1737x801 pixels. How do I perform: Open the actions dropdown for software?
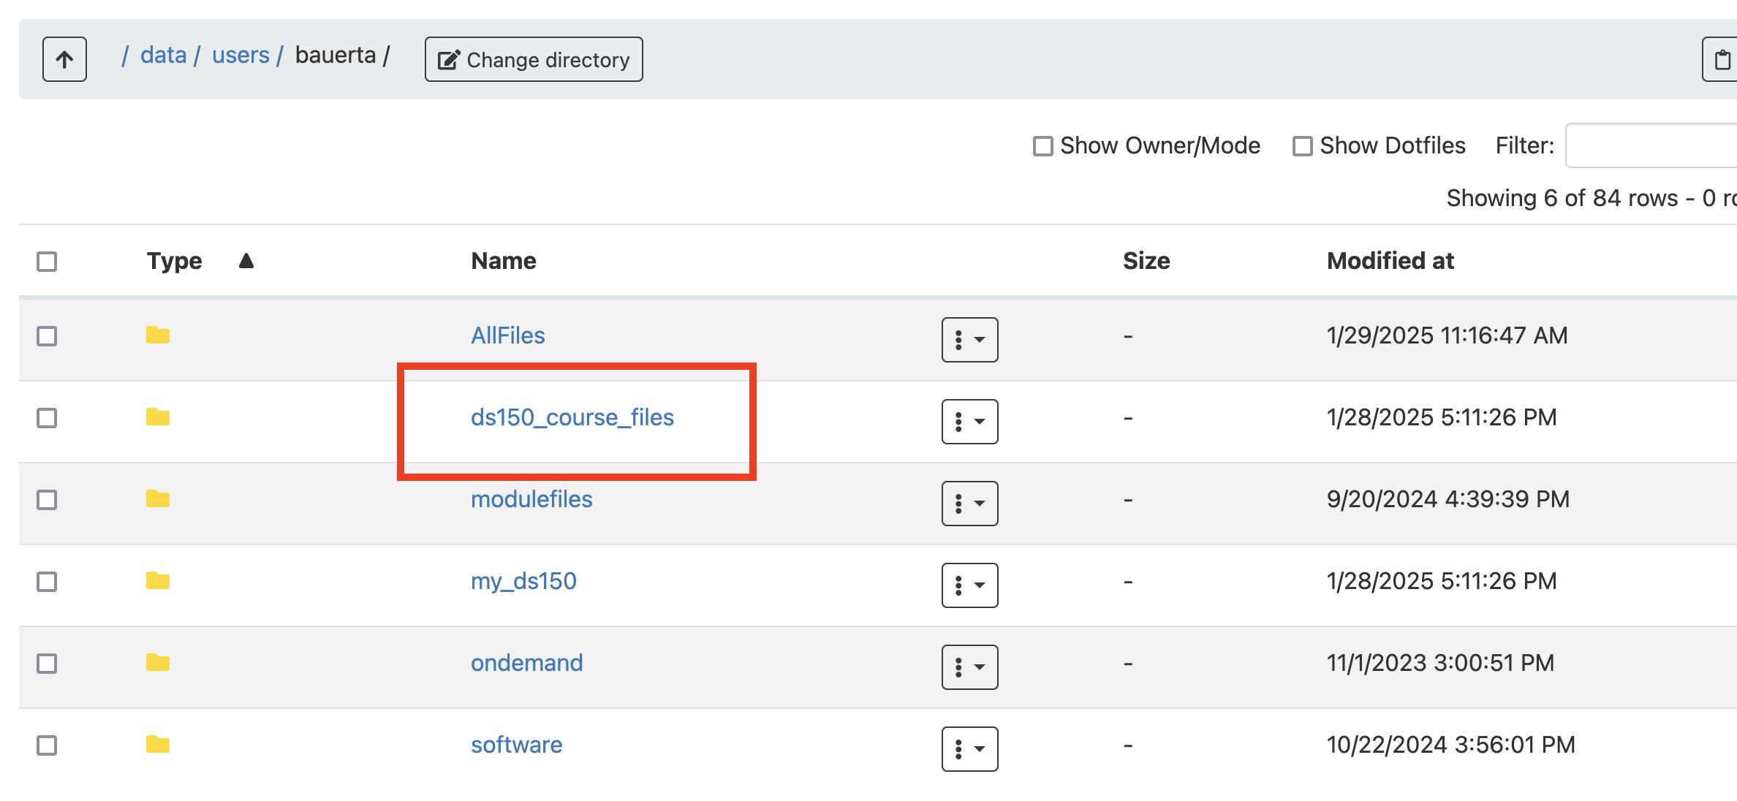pos(969,749)
